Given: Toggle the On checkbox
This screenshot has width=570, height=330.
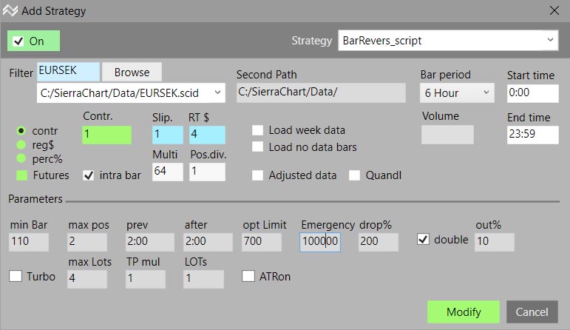Looking at the screenshot, I should (x=19, y=41).
